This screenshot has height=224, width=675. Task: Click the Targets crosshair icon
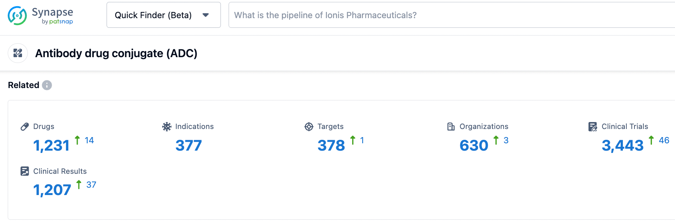[x=309, y=127]
